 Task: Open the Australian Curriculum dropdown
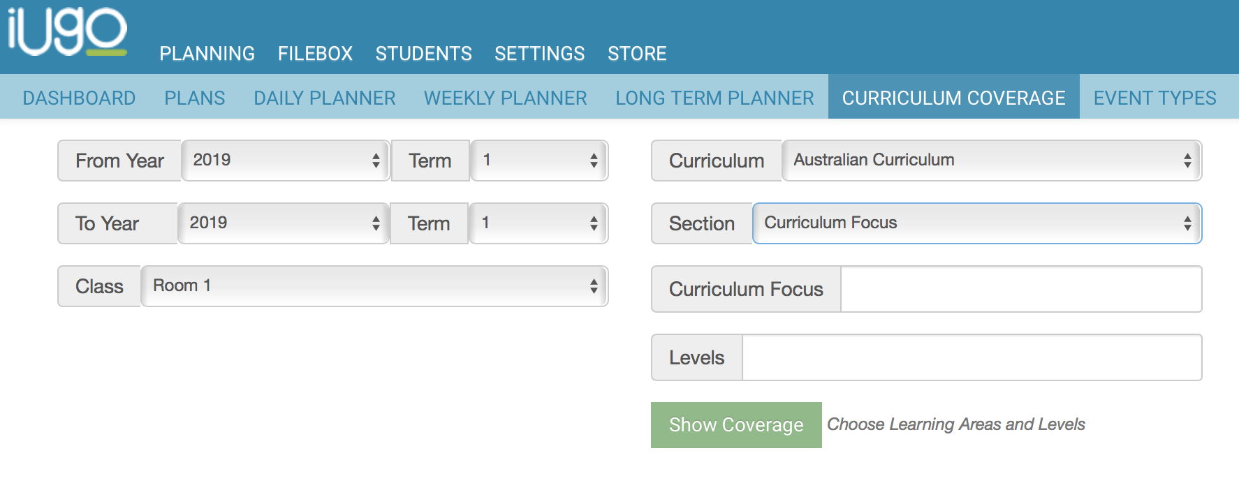992,161
